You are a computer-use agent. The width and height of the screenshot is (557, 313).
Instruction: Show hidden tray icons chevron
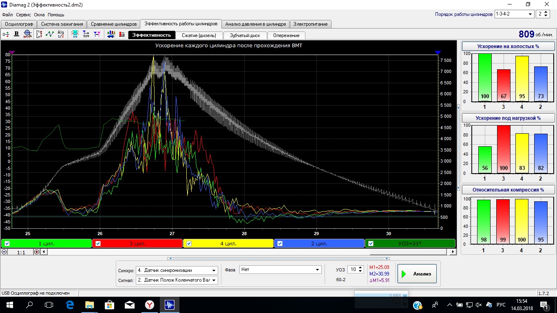[450, 304]
